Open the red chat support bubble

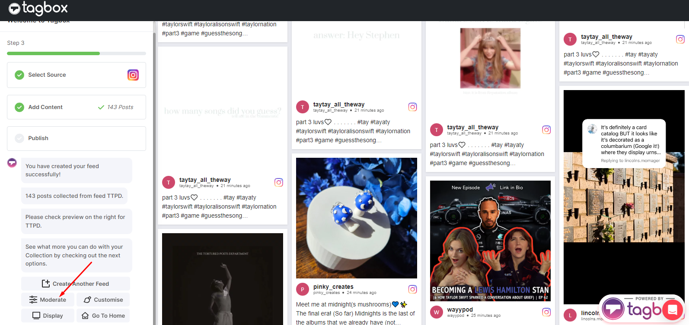click(672, 309)
